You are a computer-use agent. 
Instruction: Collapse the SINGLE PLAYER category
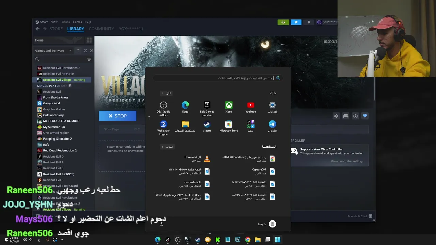pyautogui.click(x=35, y=86)
